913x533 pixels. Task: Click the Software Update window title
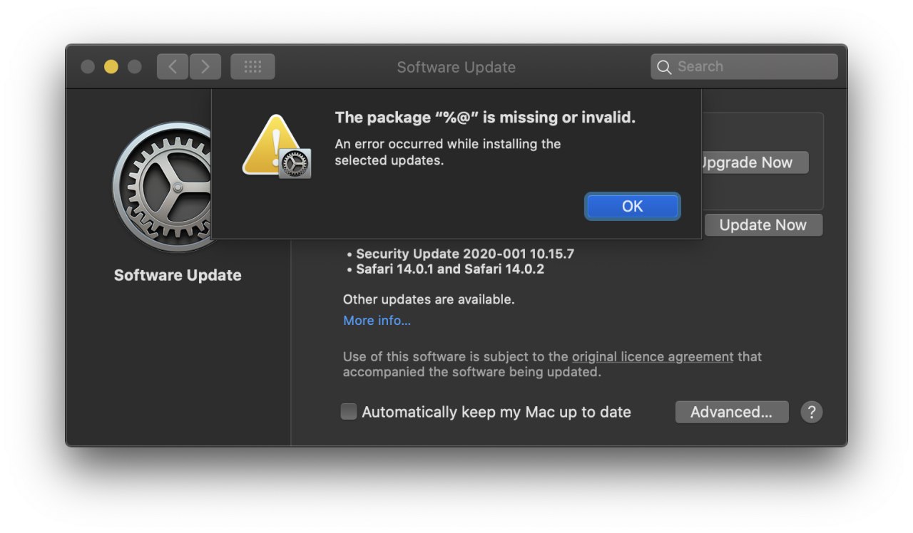(x=456, y=68)
